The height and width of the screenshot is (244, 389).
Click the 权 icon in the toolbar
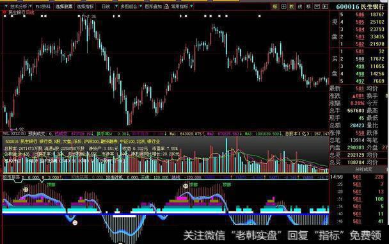pyautogui.click(x=292, y=6)
